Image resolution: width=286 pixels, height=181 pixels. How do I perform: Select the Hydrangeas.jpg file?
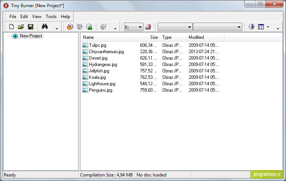pyautogui.click(x=103, y=64)
